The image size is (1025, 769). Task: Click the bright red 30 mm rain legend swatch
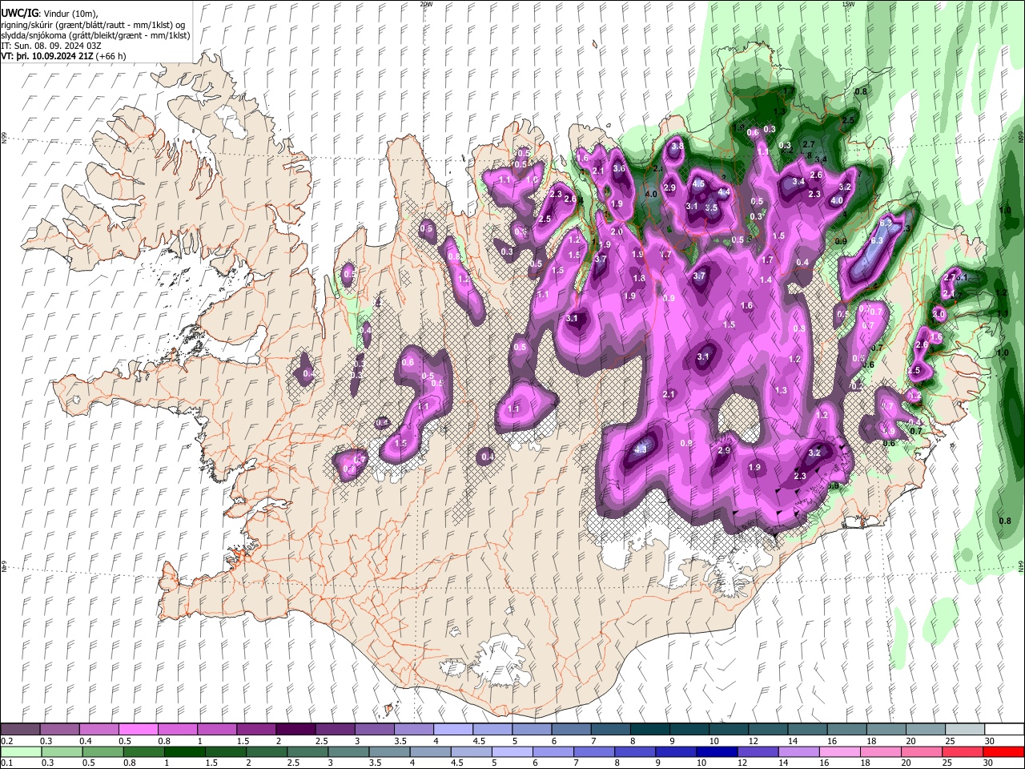pos(1003,751)
